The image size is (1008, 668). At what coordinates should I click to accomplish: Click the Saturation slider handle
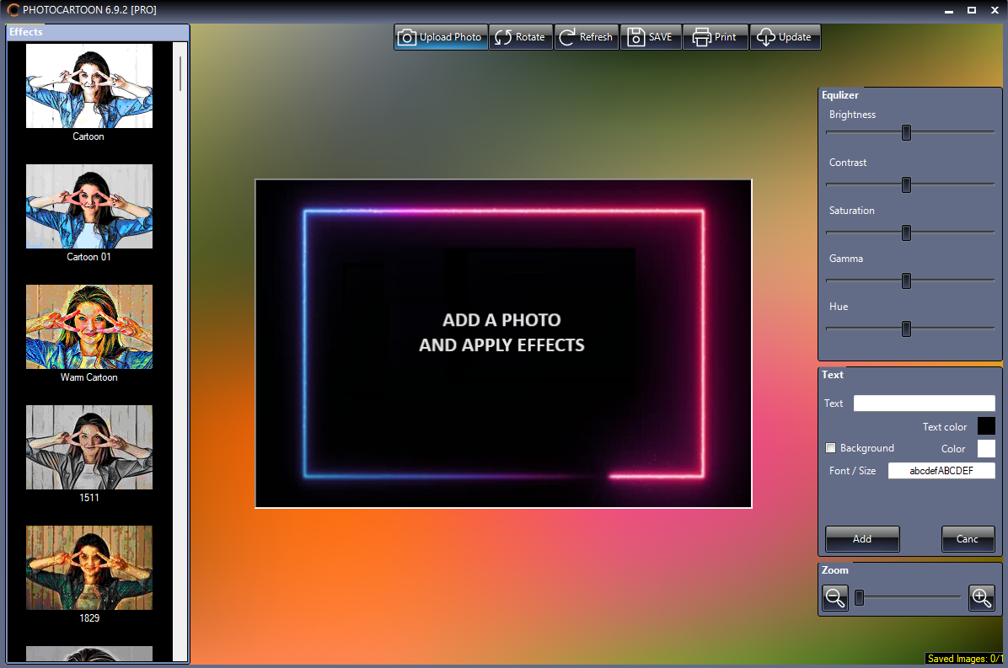click(x=906, y=232)
